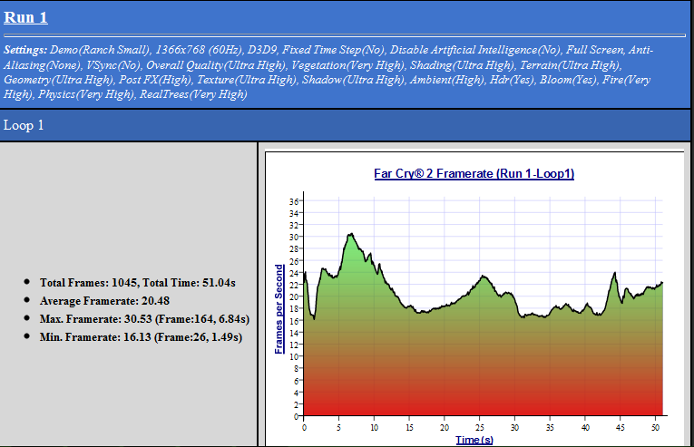Viewport: 694px width, 447px height.
Task: Click the 0 label on the y-axis
Action: [x=296, y=416]
